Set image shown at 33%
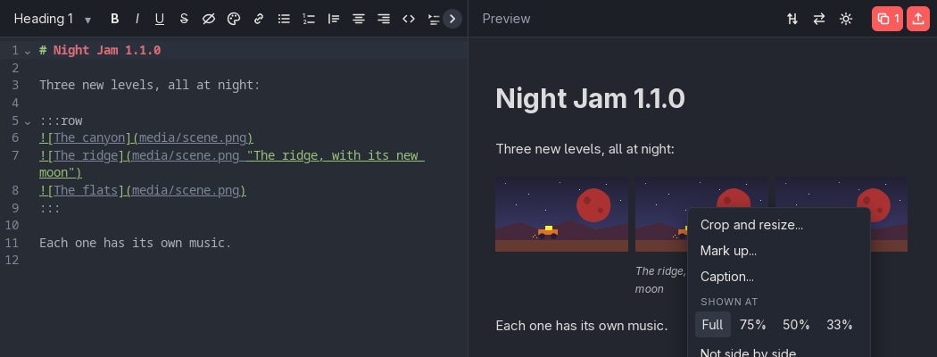The image size is (937, 357). click(x=839, y=325)
